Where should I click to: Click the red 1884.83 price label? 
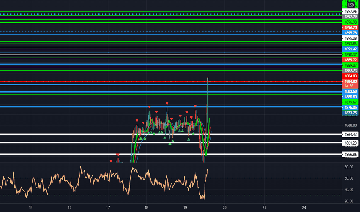[x=350, y=76]
